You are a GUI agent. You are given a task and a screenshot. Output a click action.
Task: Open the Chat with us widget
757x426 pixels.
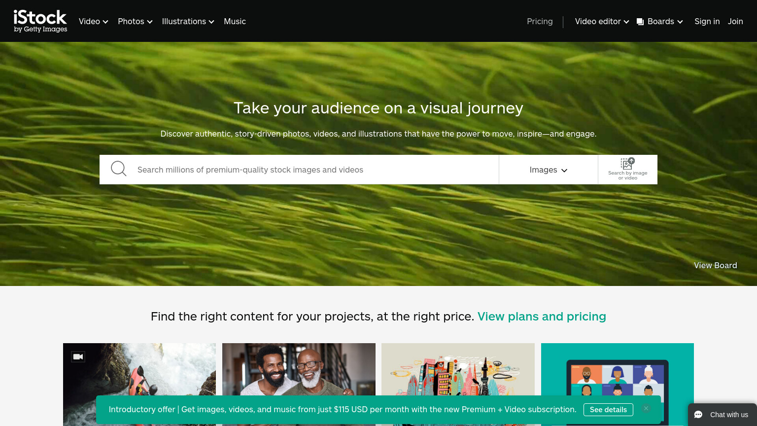(723, 415)
